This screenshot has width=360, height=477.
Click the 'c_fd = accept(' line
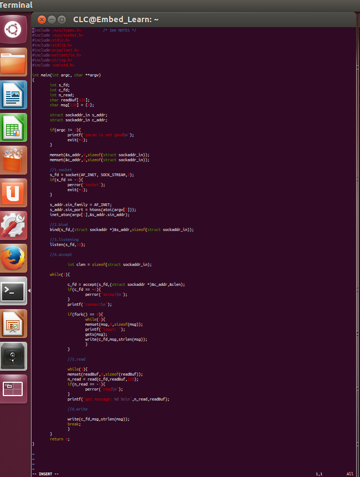click(x=126, y=284)
